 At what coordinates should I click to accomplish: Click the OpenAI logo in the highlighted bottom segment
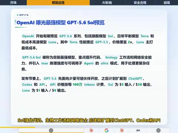(51, 130)
